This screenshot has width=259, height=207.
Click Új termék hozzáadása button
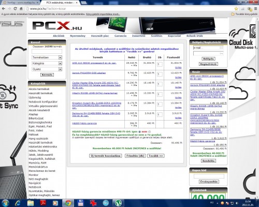click(x=105, y=156)
